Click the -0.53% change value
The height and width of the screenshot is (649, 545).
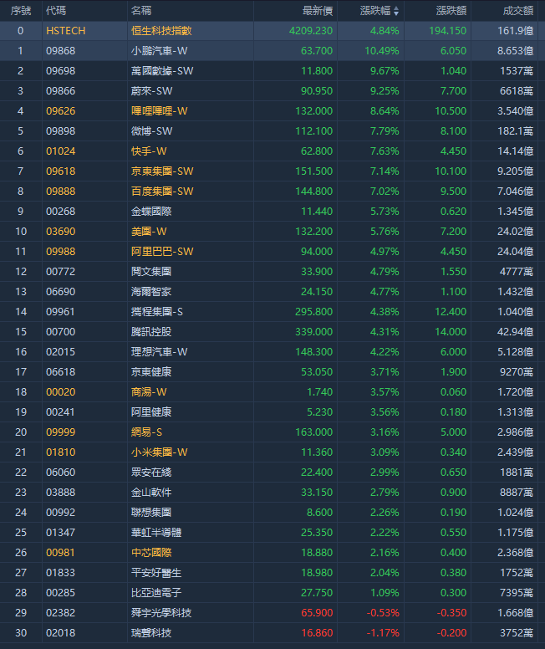pos(383,613)
